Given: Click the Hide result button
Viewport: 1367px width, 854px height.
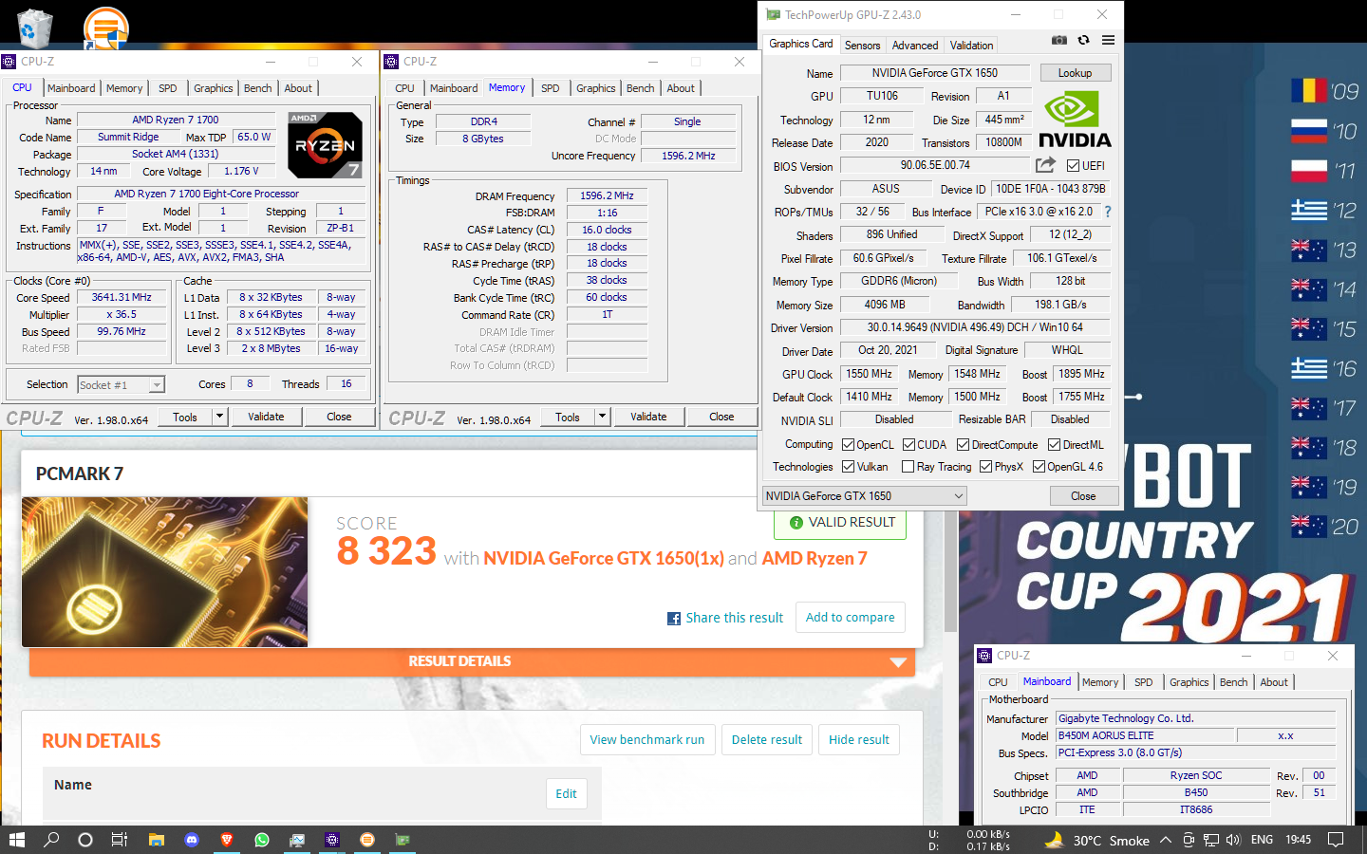Looking at the screenshot, I should pyautogui.click(x=859, y=740).
